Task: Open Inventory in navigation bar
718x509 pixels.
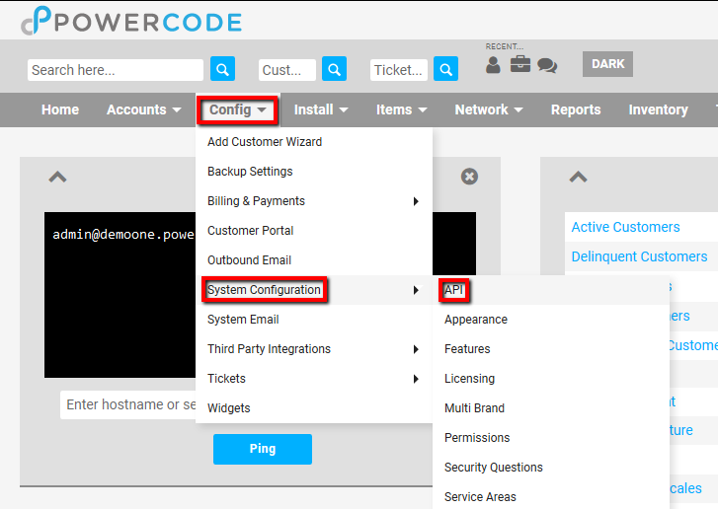Action: (658, 109)
